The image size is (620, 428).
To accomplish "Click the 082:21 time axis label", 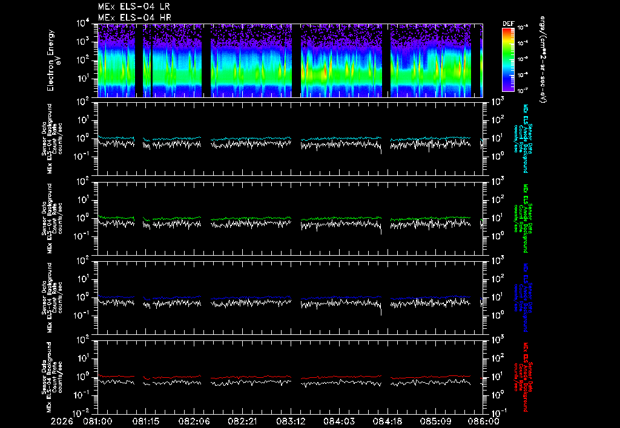I will pos(242,421).
